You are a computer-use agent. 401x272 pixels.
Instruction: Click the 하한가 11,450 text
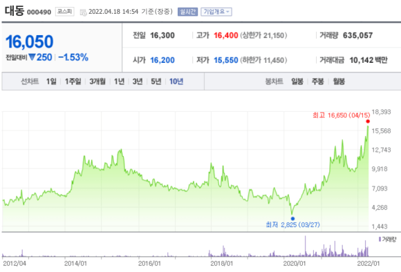click(263, 60)
